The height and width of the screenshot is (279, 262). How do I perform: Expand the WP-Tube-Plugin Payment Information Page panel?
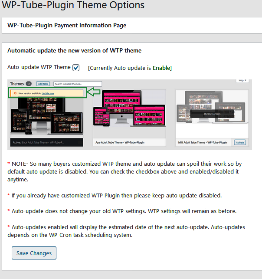click(x=132, y=25)
